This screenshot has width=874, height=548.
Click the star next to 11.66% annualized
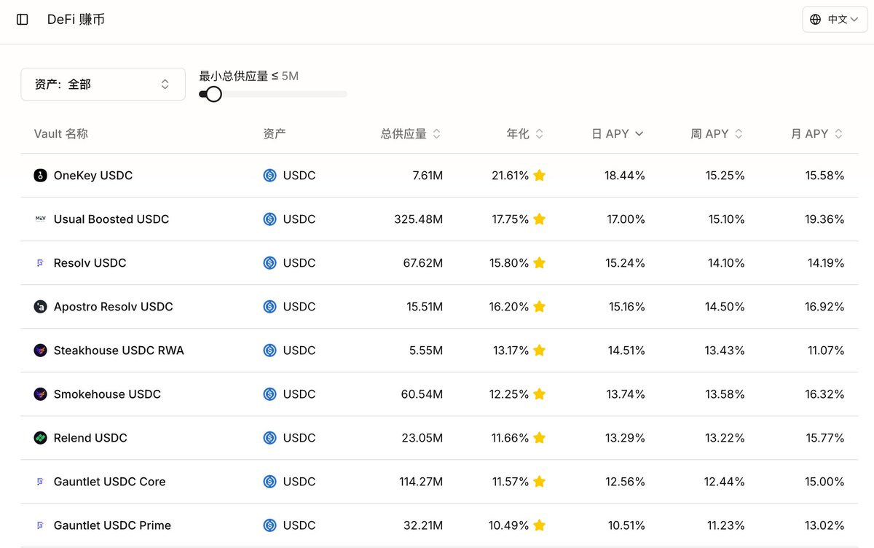[x=540, y=437]
